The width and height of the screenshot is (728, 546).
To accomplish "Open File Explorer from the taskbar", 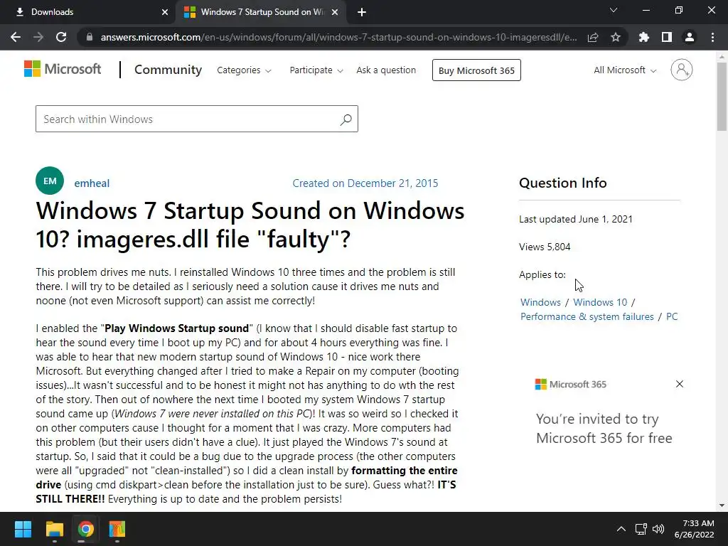I will click(54, 529).
